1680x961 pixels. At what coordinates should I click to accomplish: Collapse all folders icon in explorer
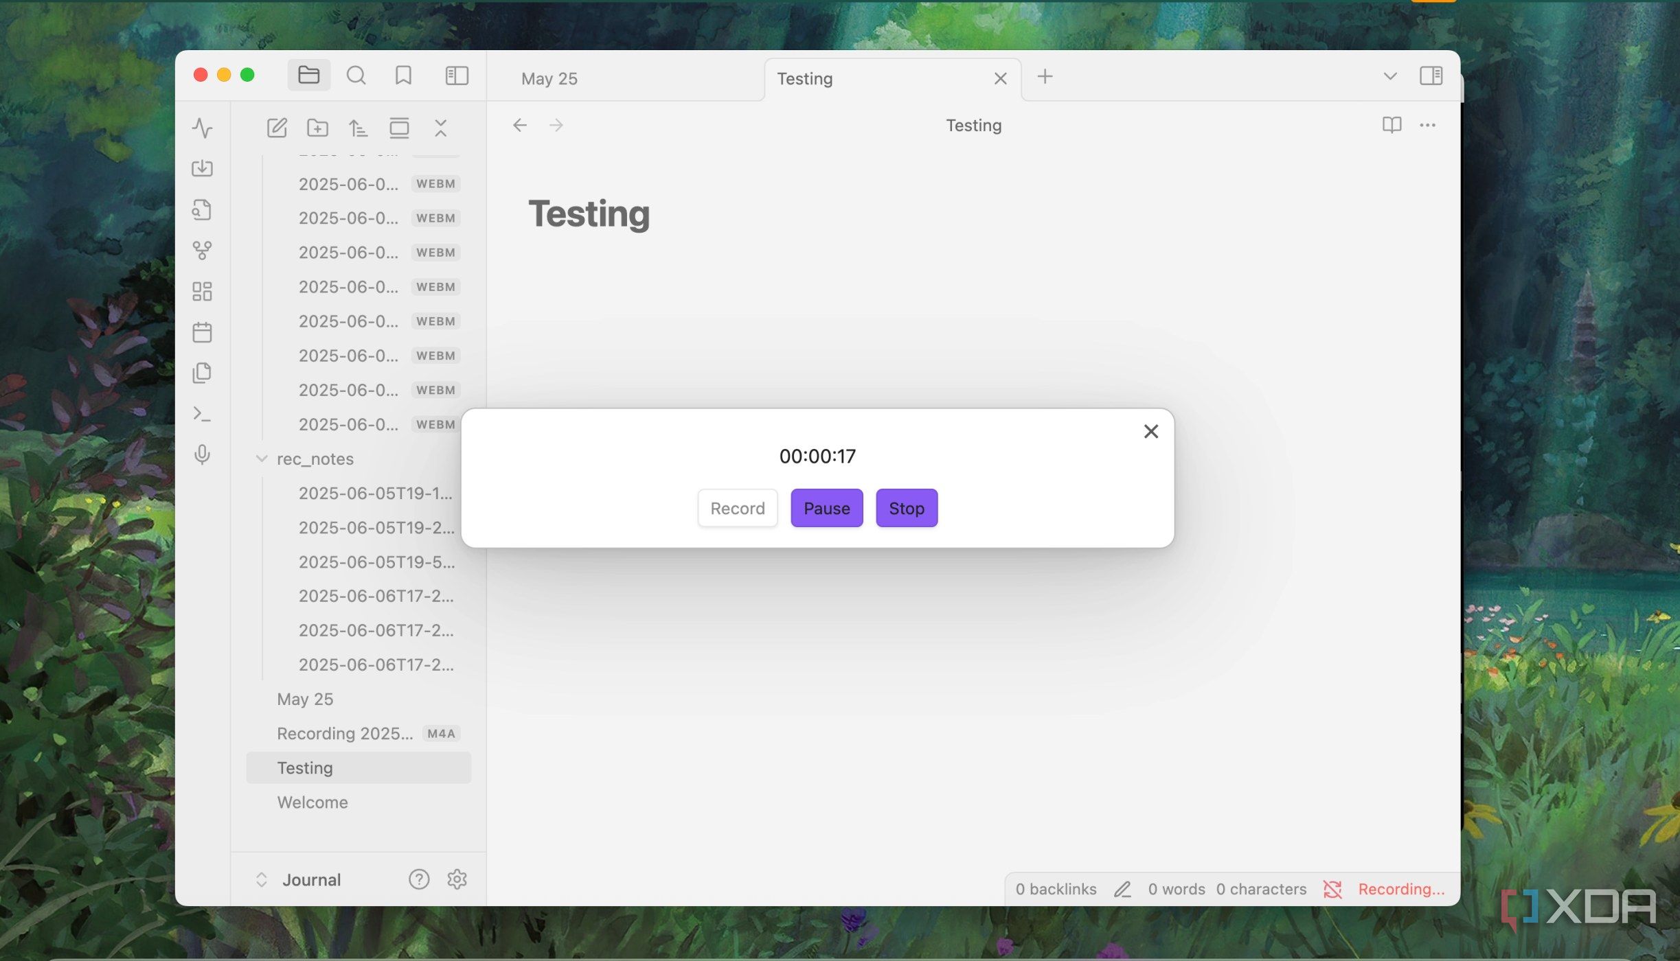coord(440,128)
